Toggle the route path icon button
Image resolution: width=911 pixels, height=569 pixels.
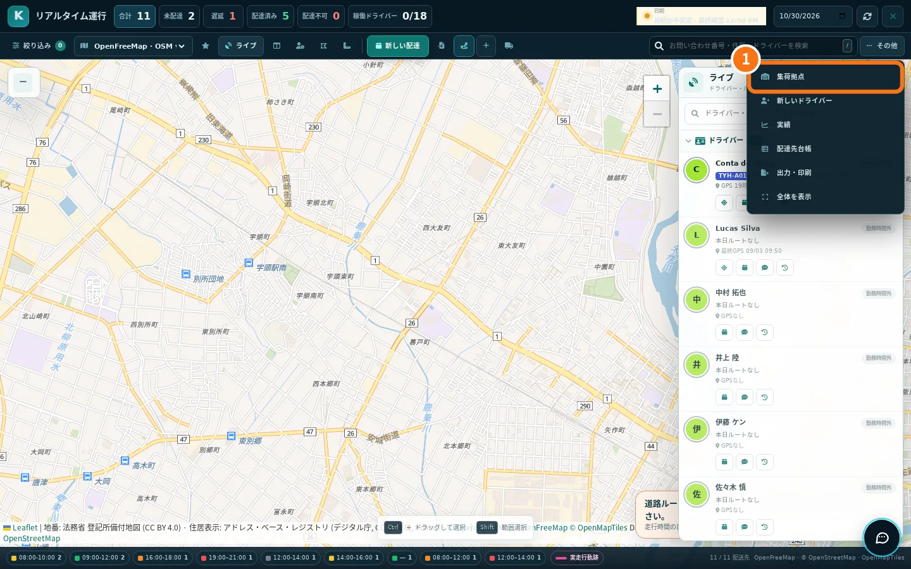464,46
